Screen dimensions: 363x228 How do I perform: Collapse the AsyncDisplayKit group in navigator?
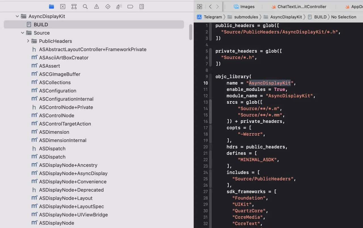(x=17, y=16)
